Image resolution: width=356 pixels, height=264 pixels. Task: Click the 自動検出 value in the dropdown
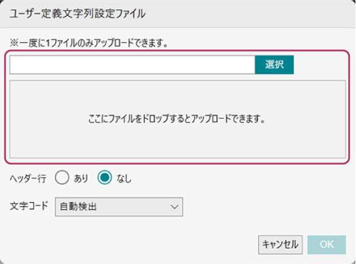pyautogui.click(x=79, y=207)
